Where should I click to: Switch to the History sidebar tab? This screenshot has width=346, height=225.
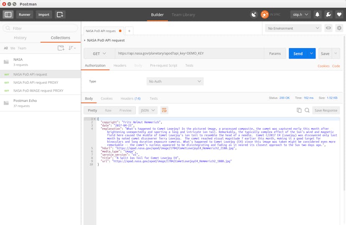[20, 38]
